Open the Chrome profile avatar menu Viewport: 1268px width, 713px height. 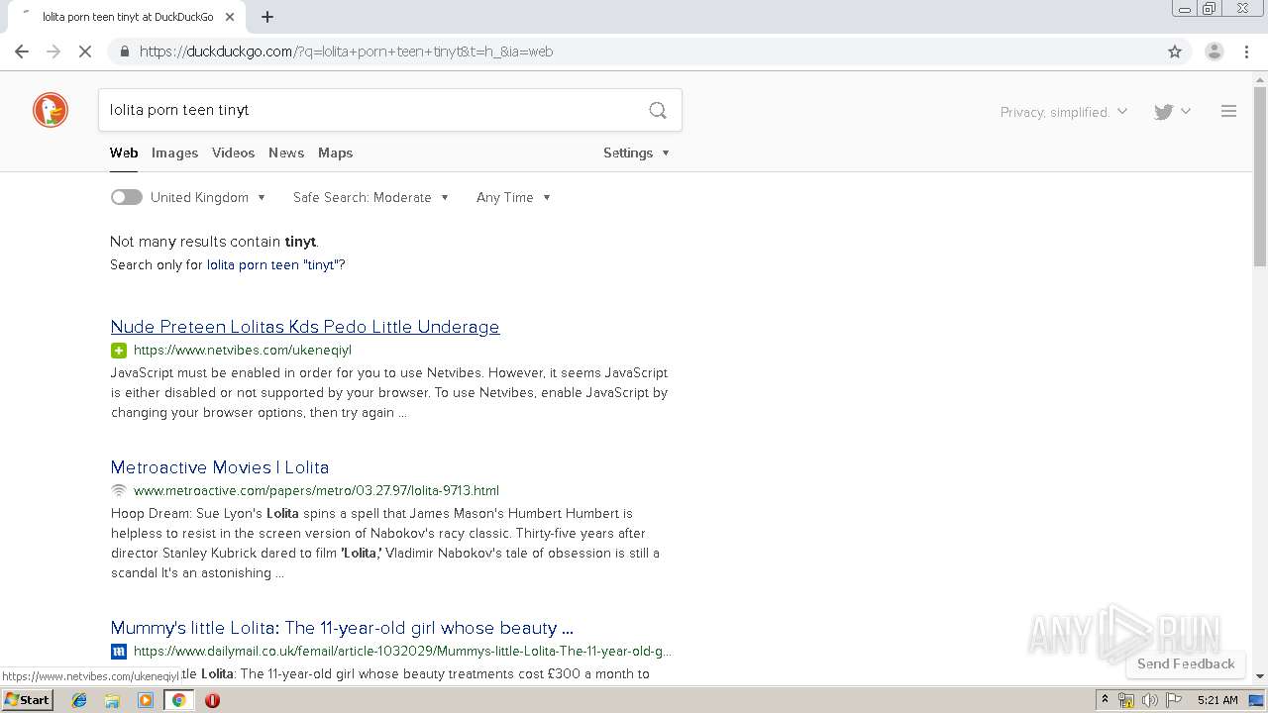coord(1215,51)
